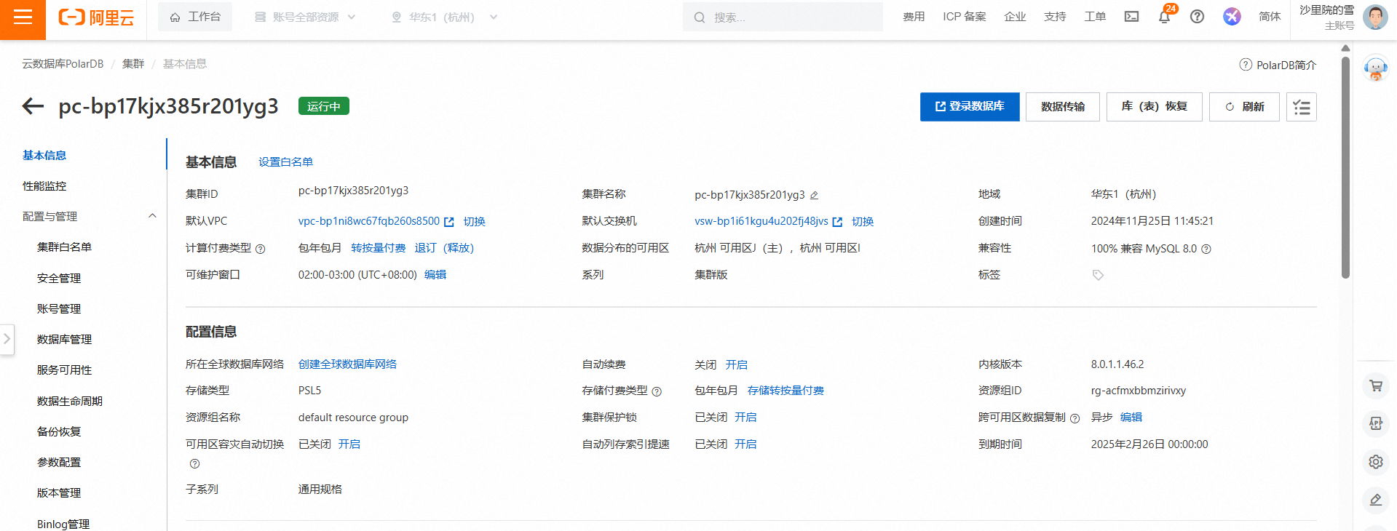Viewport: 1397px width, 531px height.
Task: Click the page vertical scrollbar
Action: click(1345, 167)
